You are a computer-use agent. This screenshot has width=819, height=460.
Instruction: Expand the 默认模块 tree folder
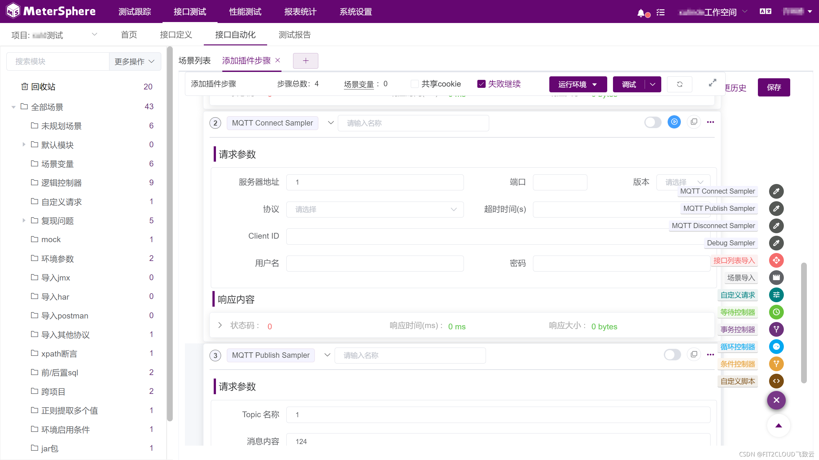click(x=24, y=145)
